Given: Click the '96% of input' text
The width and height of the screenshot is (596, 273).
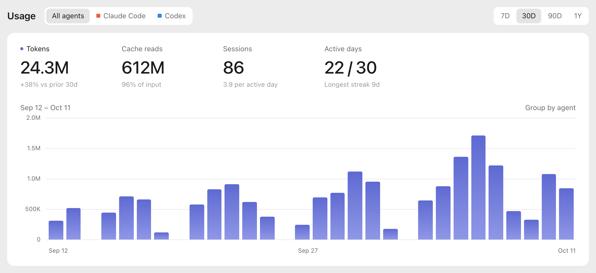Looking at the screenshot, I should [141, 84].
